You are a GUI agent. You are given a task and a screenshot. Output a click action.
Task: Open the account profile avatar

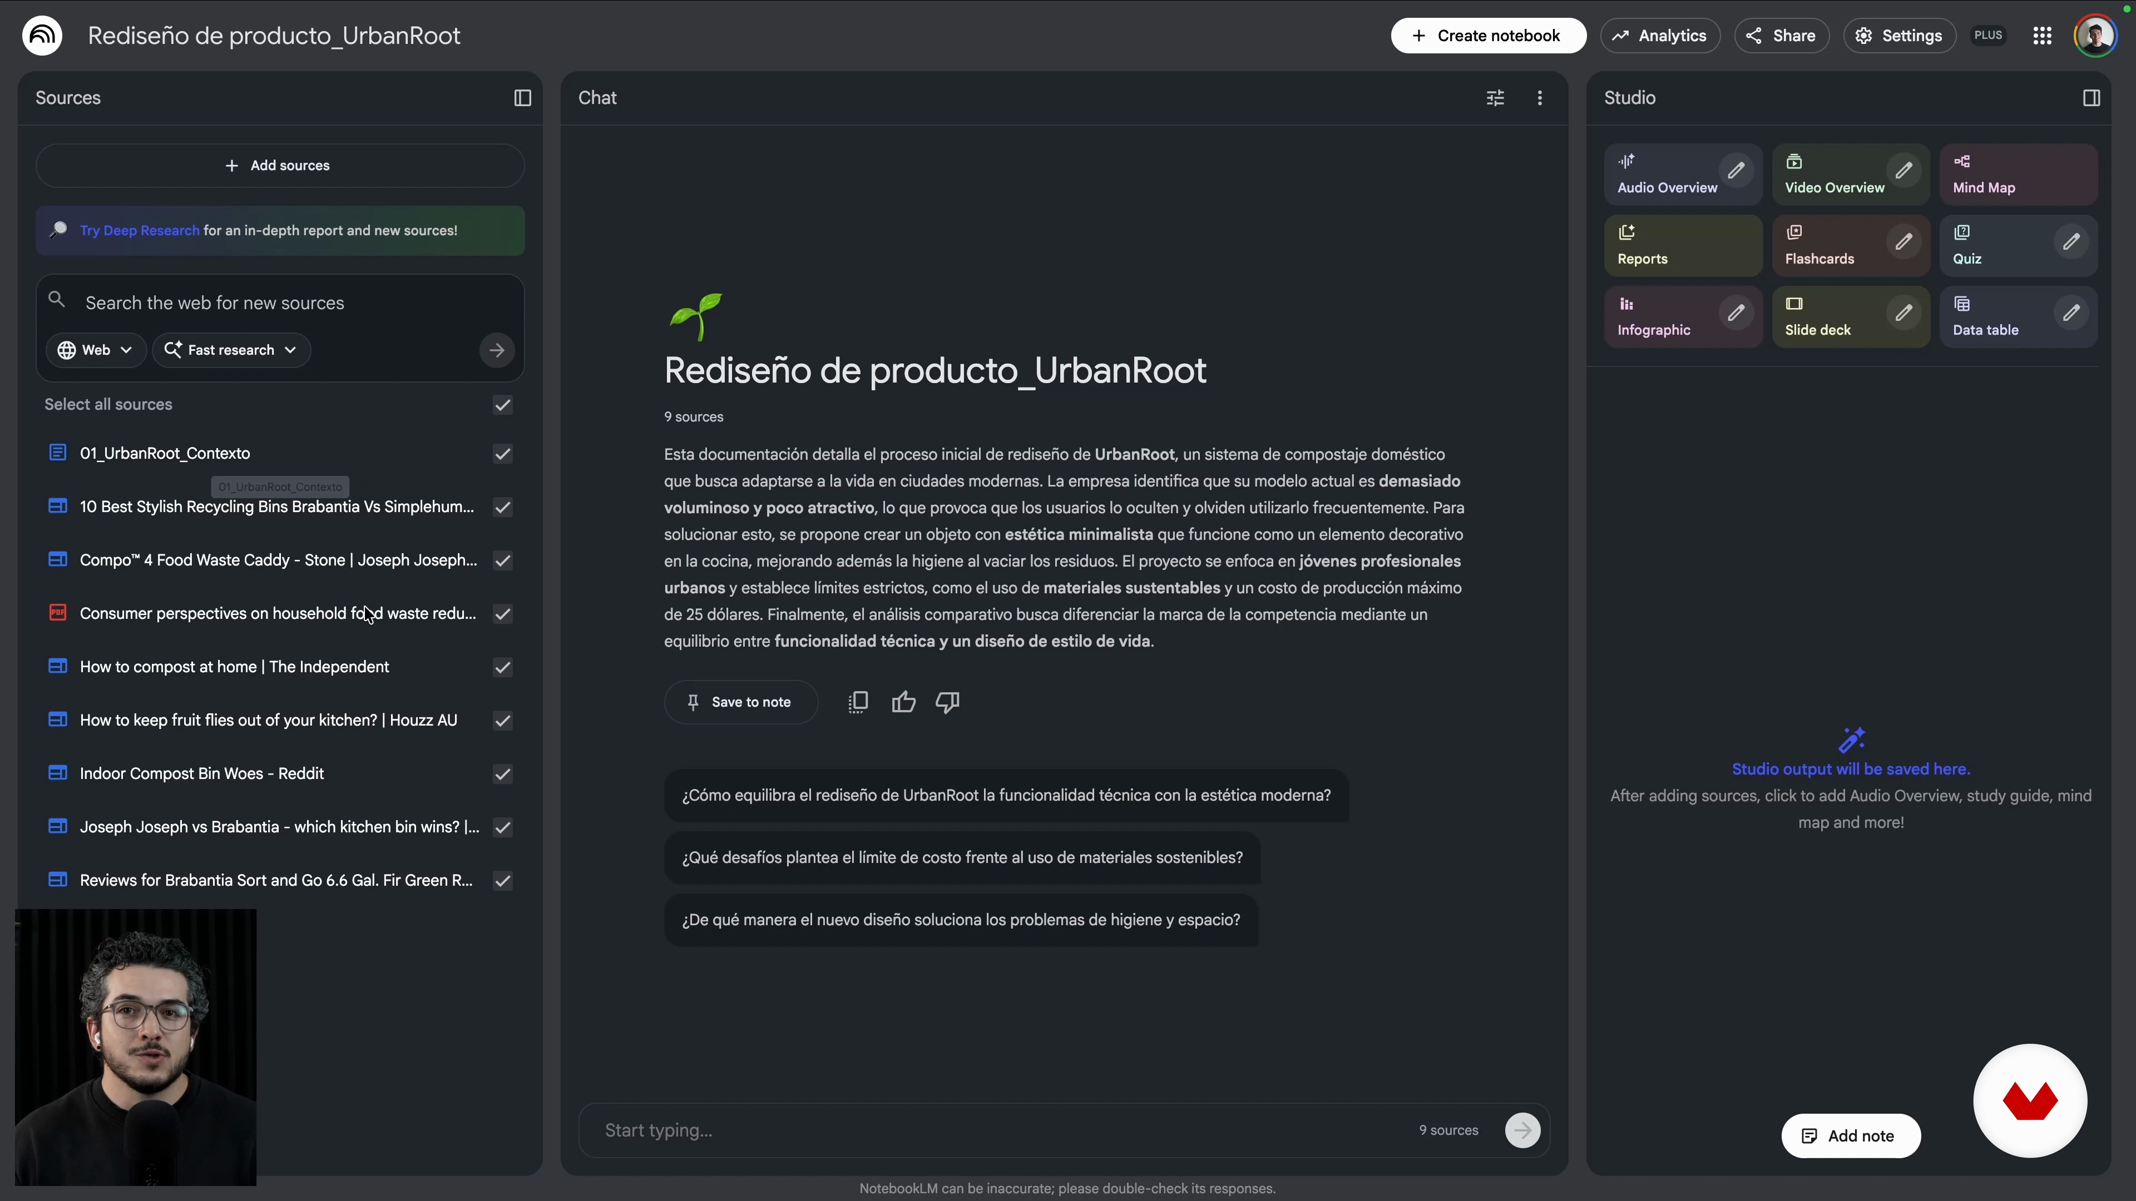point(2095,36)
